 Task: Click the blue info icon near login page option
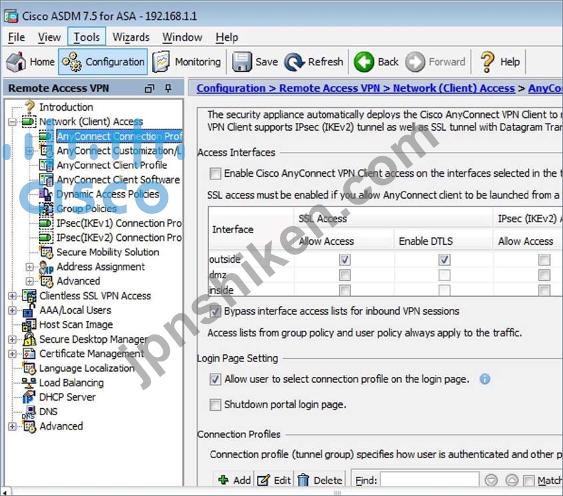click(x=485, y=379)
